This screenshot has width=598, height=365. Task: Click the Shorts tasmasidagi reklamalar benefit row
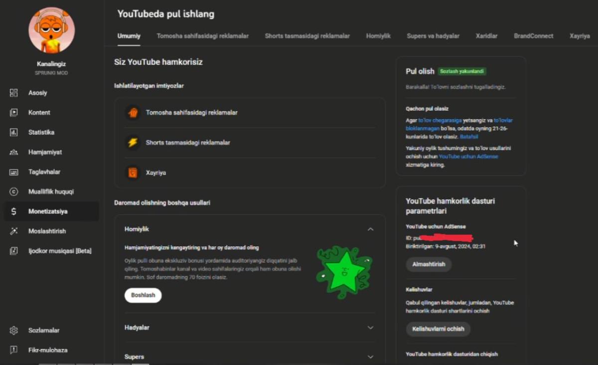[x=250, y=143]
